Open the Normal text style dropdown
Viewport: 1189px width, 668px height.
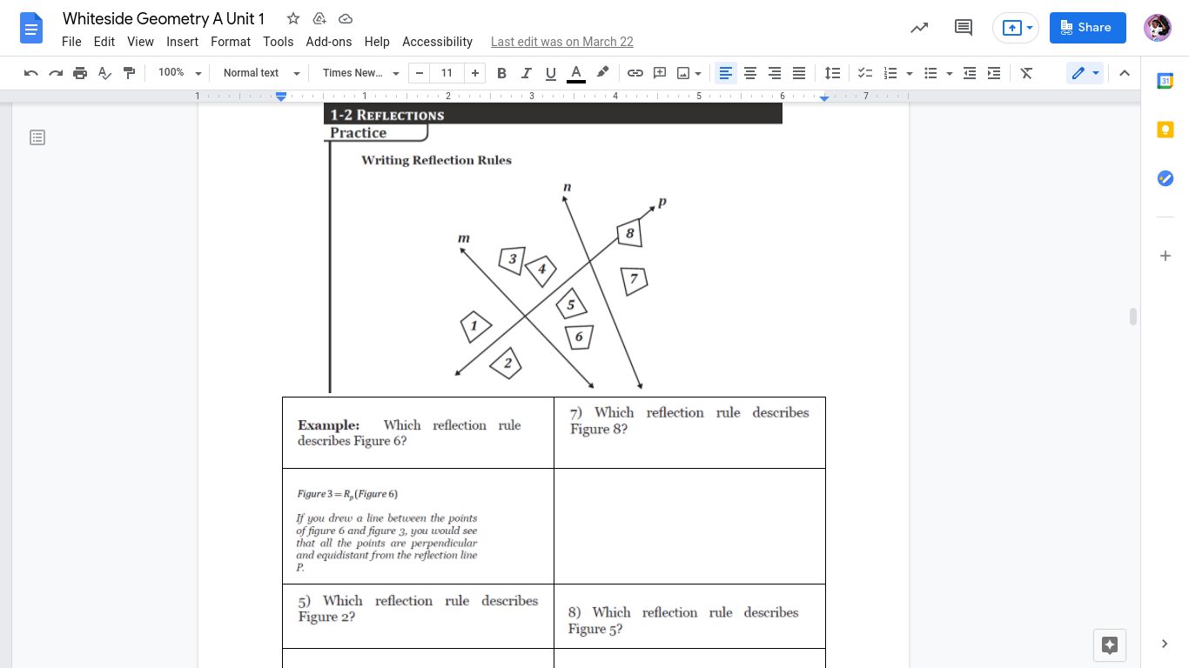pos(261,73)
